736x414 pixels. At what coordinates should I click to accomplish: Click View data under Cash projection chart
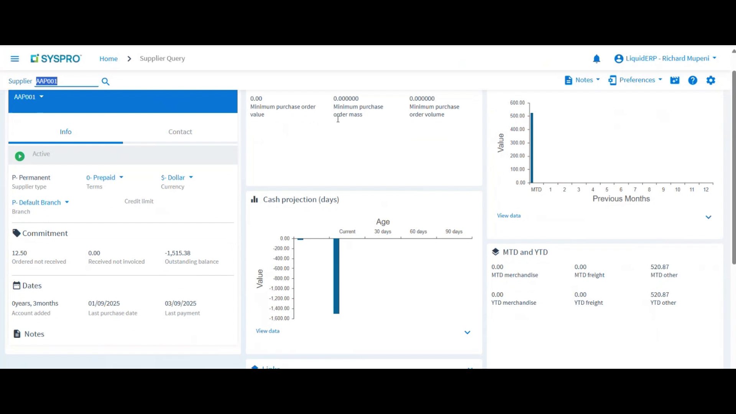(x=268, y=331)
